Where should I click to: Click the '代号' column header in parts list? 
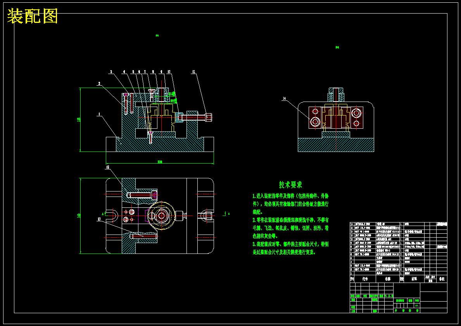(365, 279)
